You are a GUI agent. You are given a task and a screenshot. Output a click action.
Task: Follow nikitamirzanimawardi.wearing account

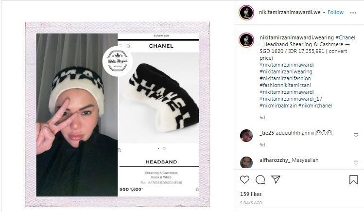point(335,12)
